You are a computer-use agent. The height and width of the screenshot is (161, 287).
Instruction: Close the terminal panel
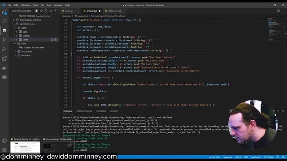283,111
